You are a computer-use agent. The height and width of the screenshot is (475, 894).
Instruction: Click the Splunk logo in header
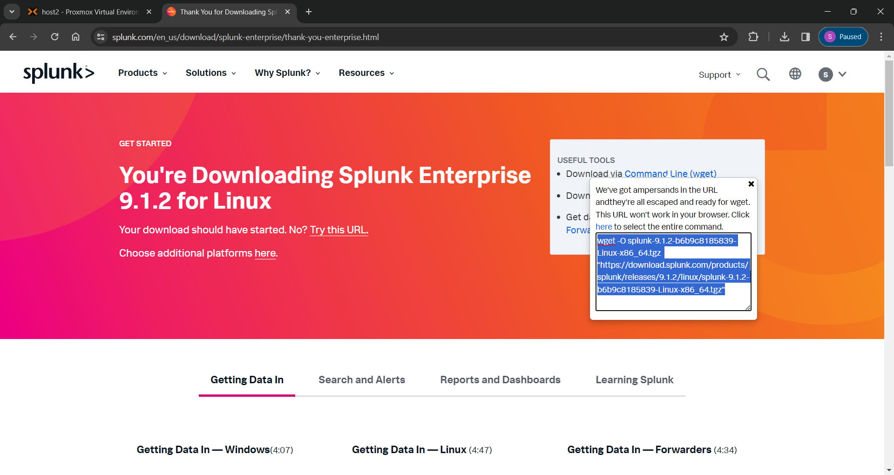coord(59,73)
